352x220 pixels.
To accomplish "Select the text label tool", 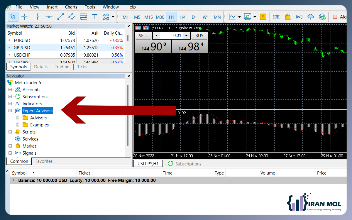I will [95, 17].
